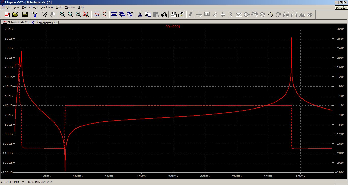Image resolution: width=348 pixels, height=185 pixels.
Task: Click the Zoom Full Extents crossed magnifier
Action: click(86, 14)
